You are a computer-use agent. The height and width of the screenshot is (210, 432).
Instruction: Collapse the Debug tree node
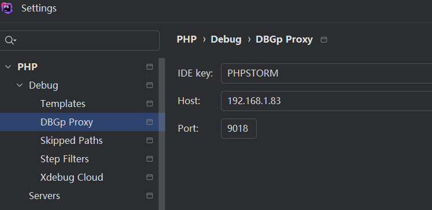(20, 85)
